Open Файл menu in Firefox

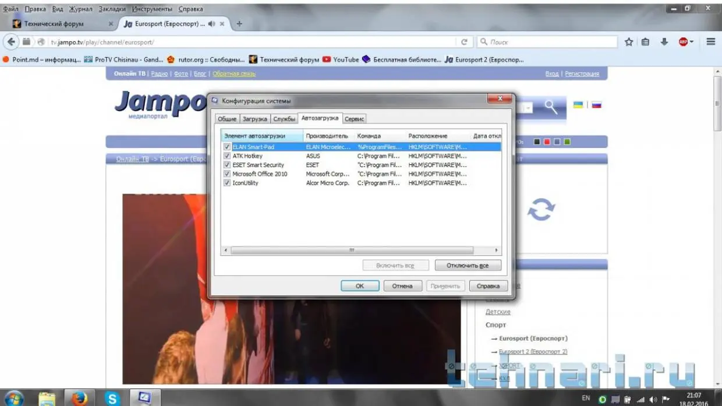(11, 9)
